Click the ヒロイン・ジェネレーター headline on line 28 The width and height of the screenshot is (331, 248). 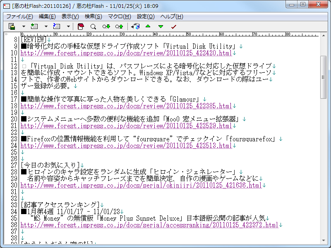tap(129, 172)
